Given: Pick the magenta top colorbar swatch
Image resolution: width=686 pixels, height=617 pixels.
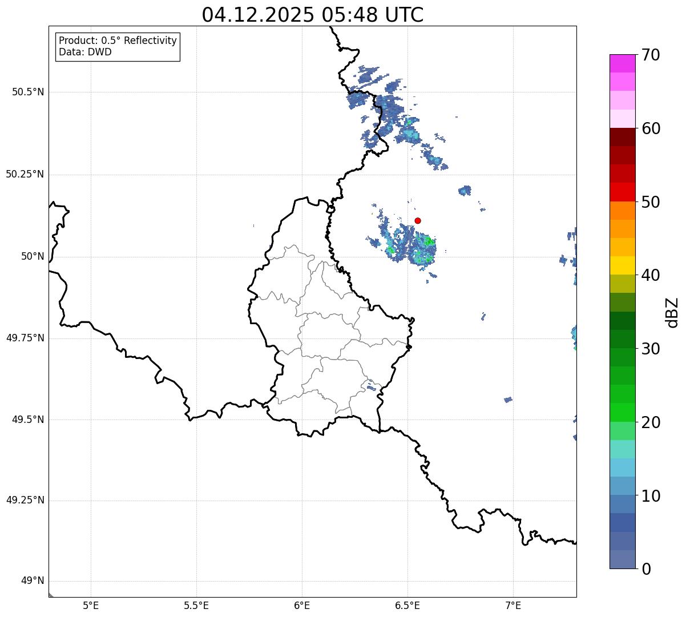Looking at the screenshot, I should coord(623,63).
